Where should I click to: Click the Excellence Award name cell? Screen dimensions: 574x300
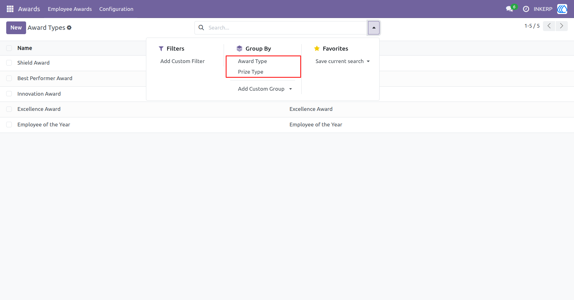[x=39, y=109]
